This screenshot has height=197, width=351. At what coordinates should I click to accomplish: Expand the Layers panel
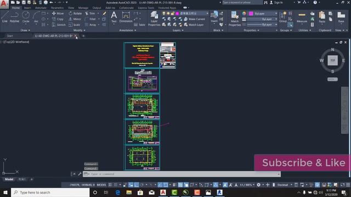pyautogui.click(x=178, y=30)
